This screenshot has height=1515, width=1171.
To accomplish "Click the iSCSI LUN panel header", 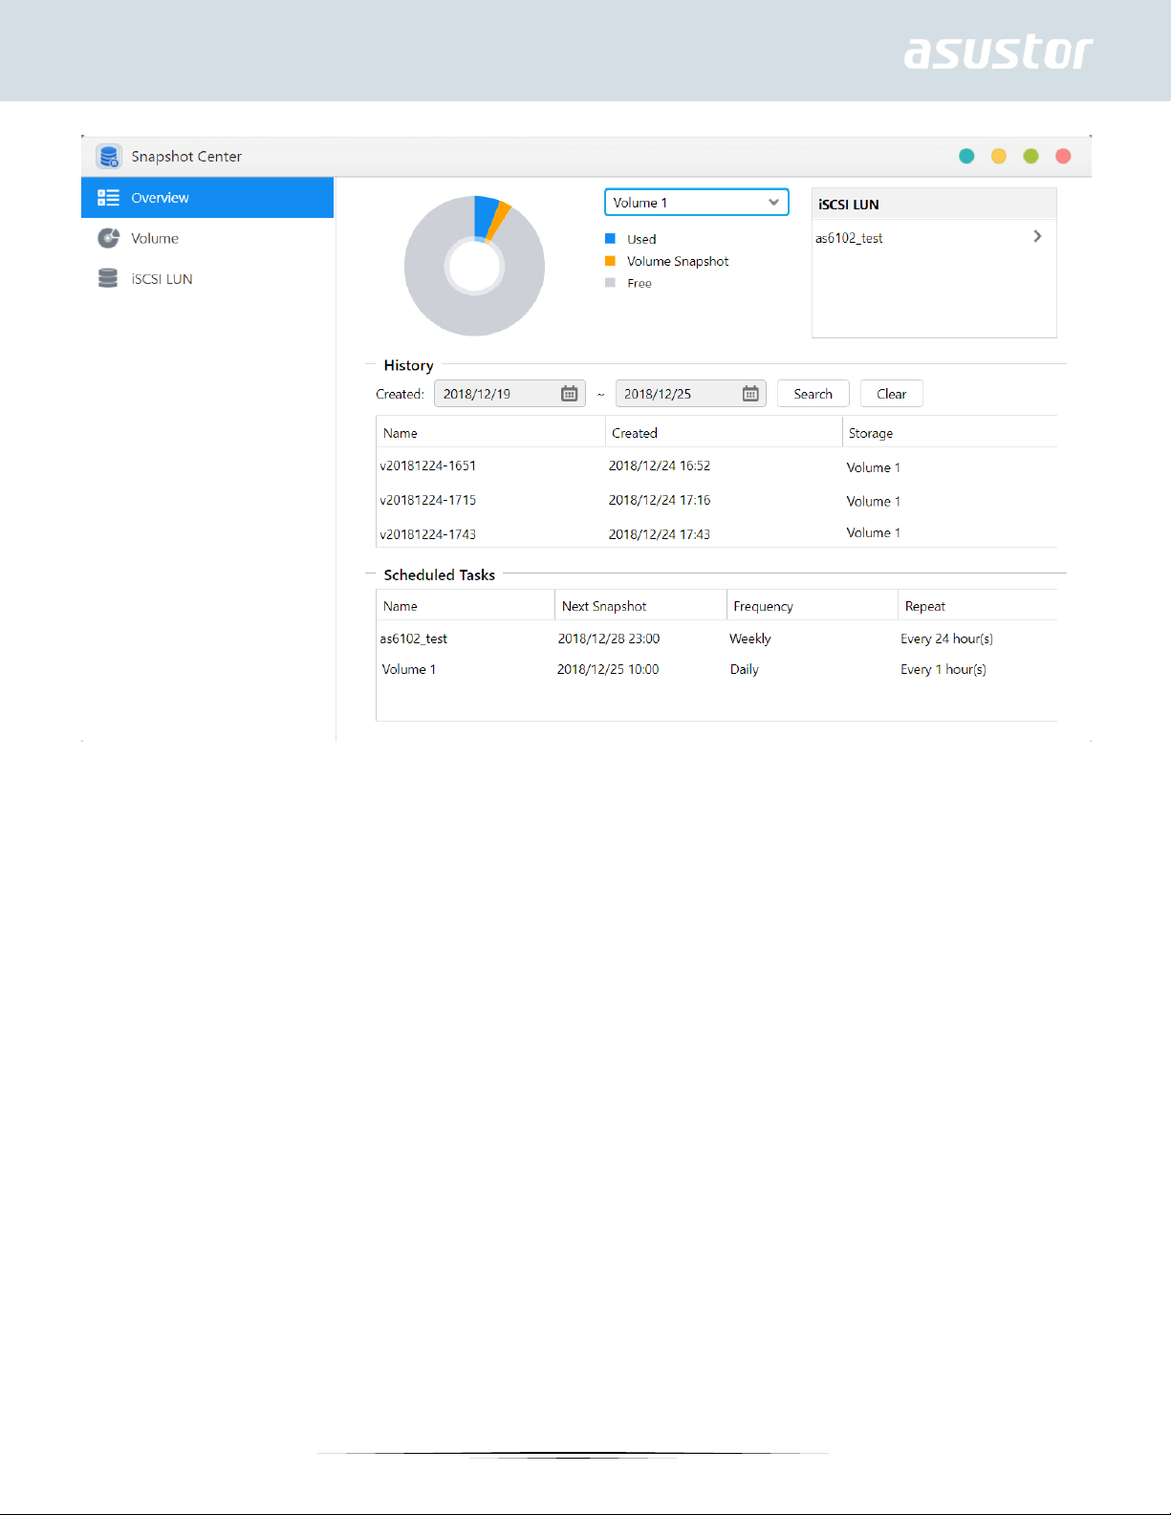I will [934, 204].
